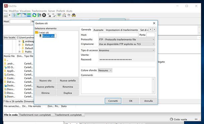Switch to Impostazioni di trasferimento tab
The image size is (204, 124).
[122, 30]
